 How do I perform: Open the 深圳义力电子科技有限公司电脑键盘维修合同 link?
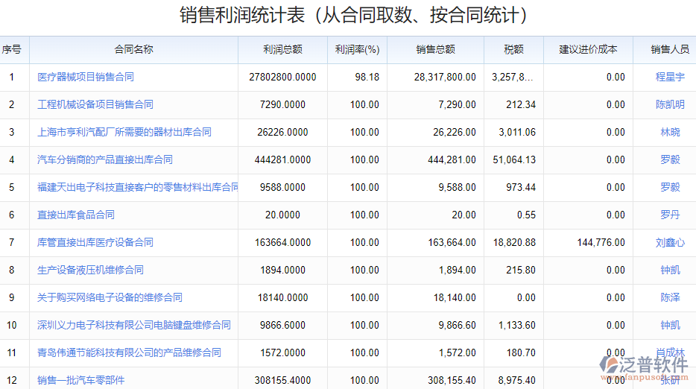pos(134,325)
